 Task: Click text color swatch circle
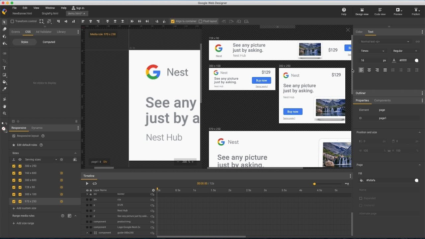point(417,60)
